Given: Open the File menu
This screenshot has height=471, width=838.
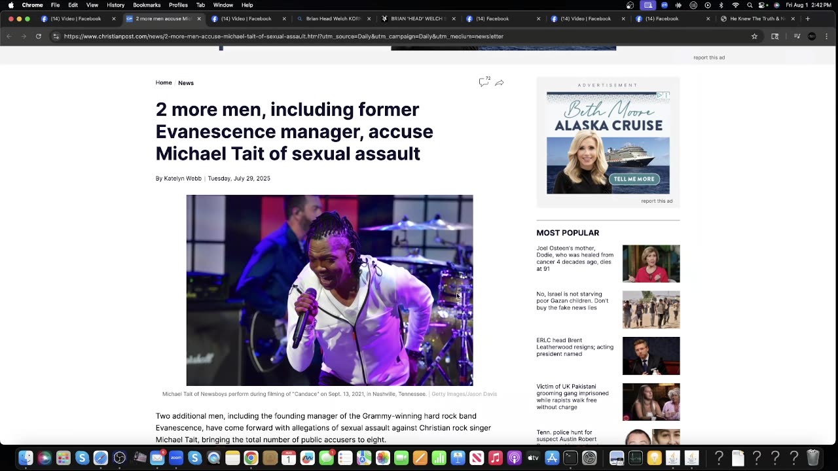Looking at the screenshot, I should (56, 5).
